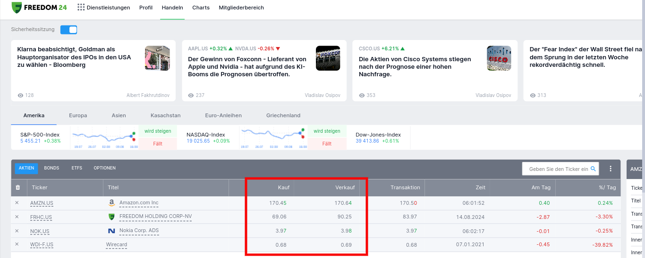Sort the table by the Kauf column
The height and width of the screenshot is (258, 645).
pyautogui.click(x=284, y=187)
